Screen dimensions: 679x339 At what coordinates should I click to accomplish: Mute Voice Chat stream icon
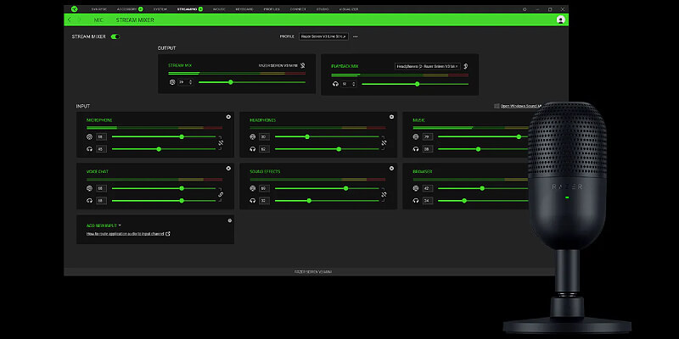tap(89, 188)
